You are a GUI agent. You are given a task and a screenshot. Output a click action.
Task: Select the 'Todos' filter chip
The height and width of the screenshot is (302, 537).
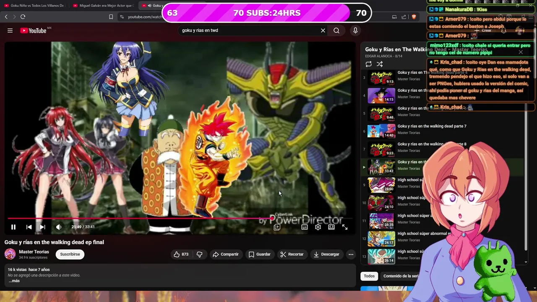pos(369,276)
